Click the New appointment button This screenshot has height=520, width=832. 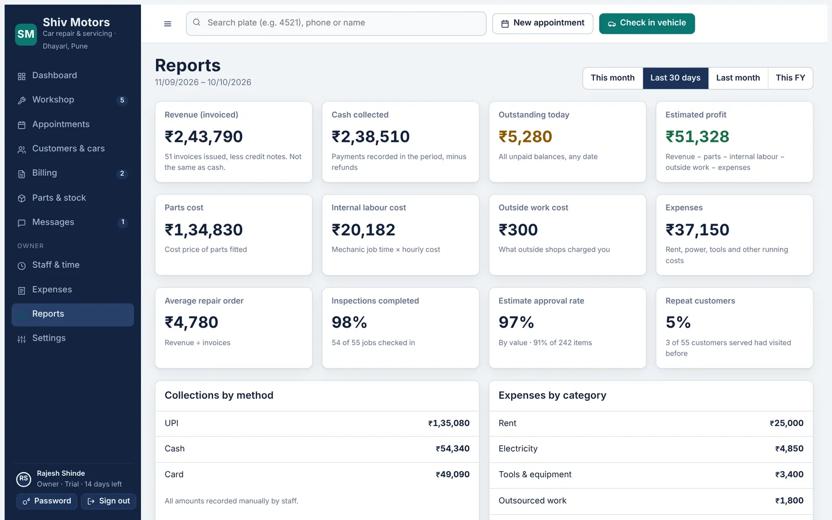coord(542,23)
